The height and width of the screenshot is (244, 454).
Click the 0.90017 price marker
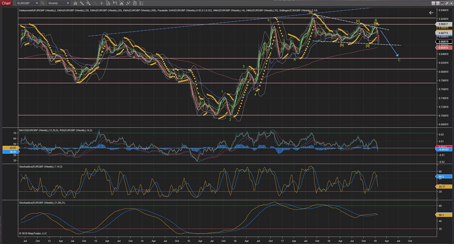pos(443,24)
